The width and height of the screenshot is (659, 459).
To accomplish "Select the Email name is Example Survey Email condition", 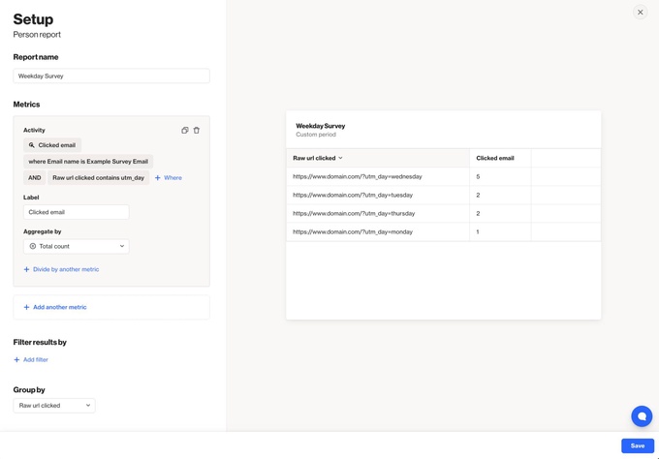I will (x=88, y=162).
